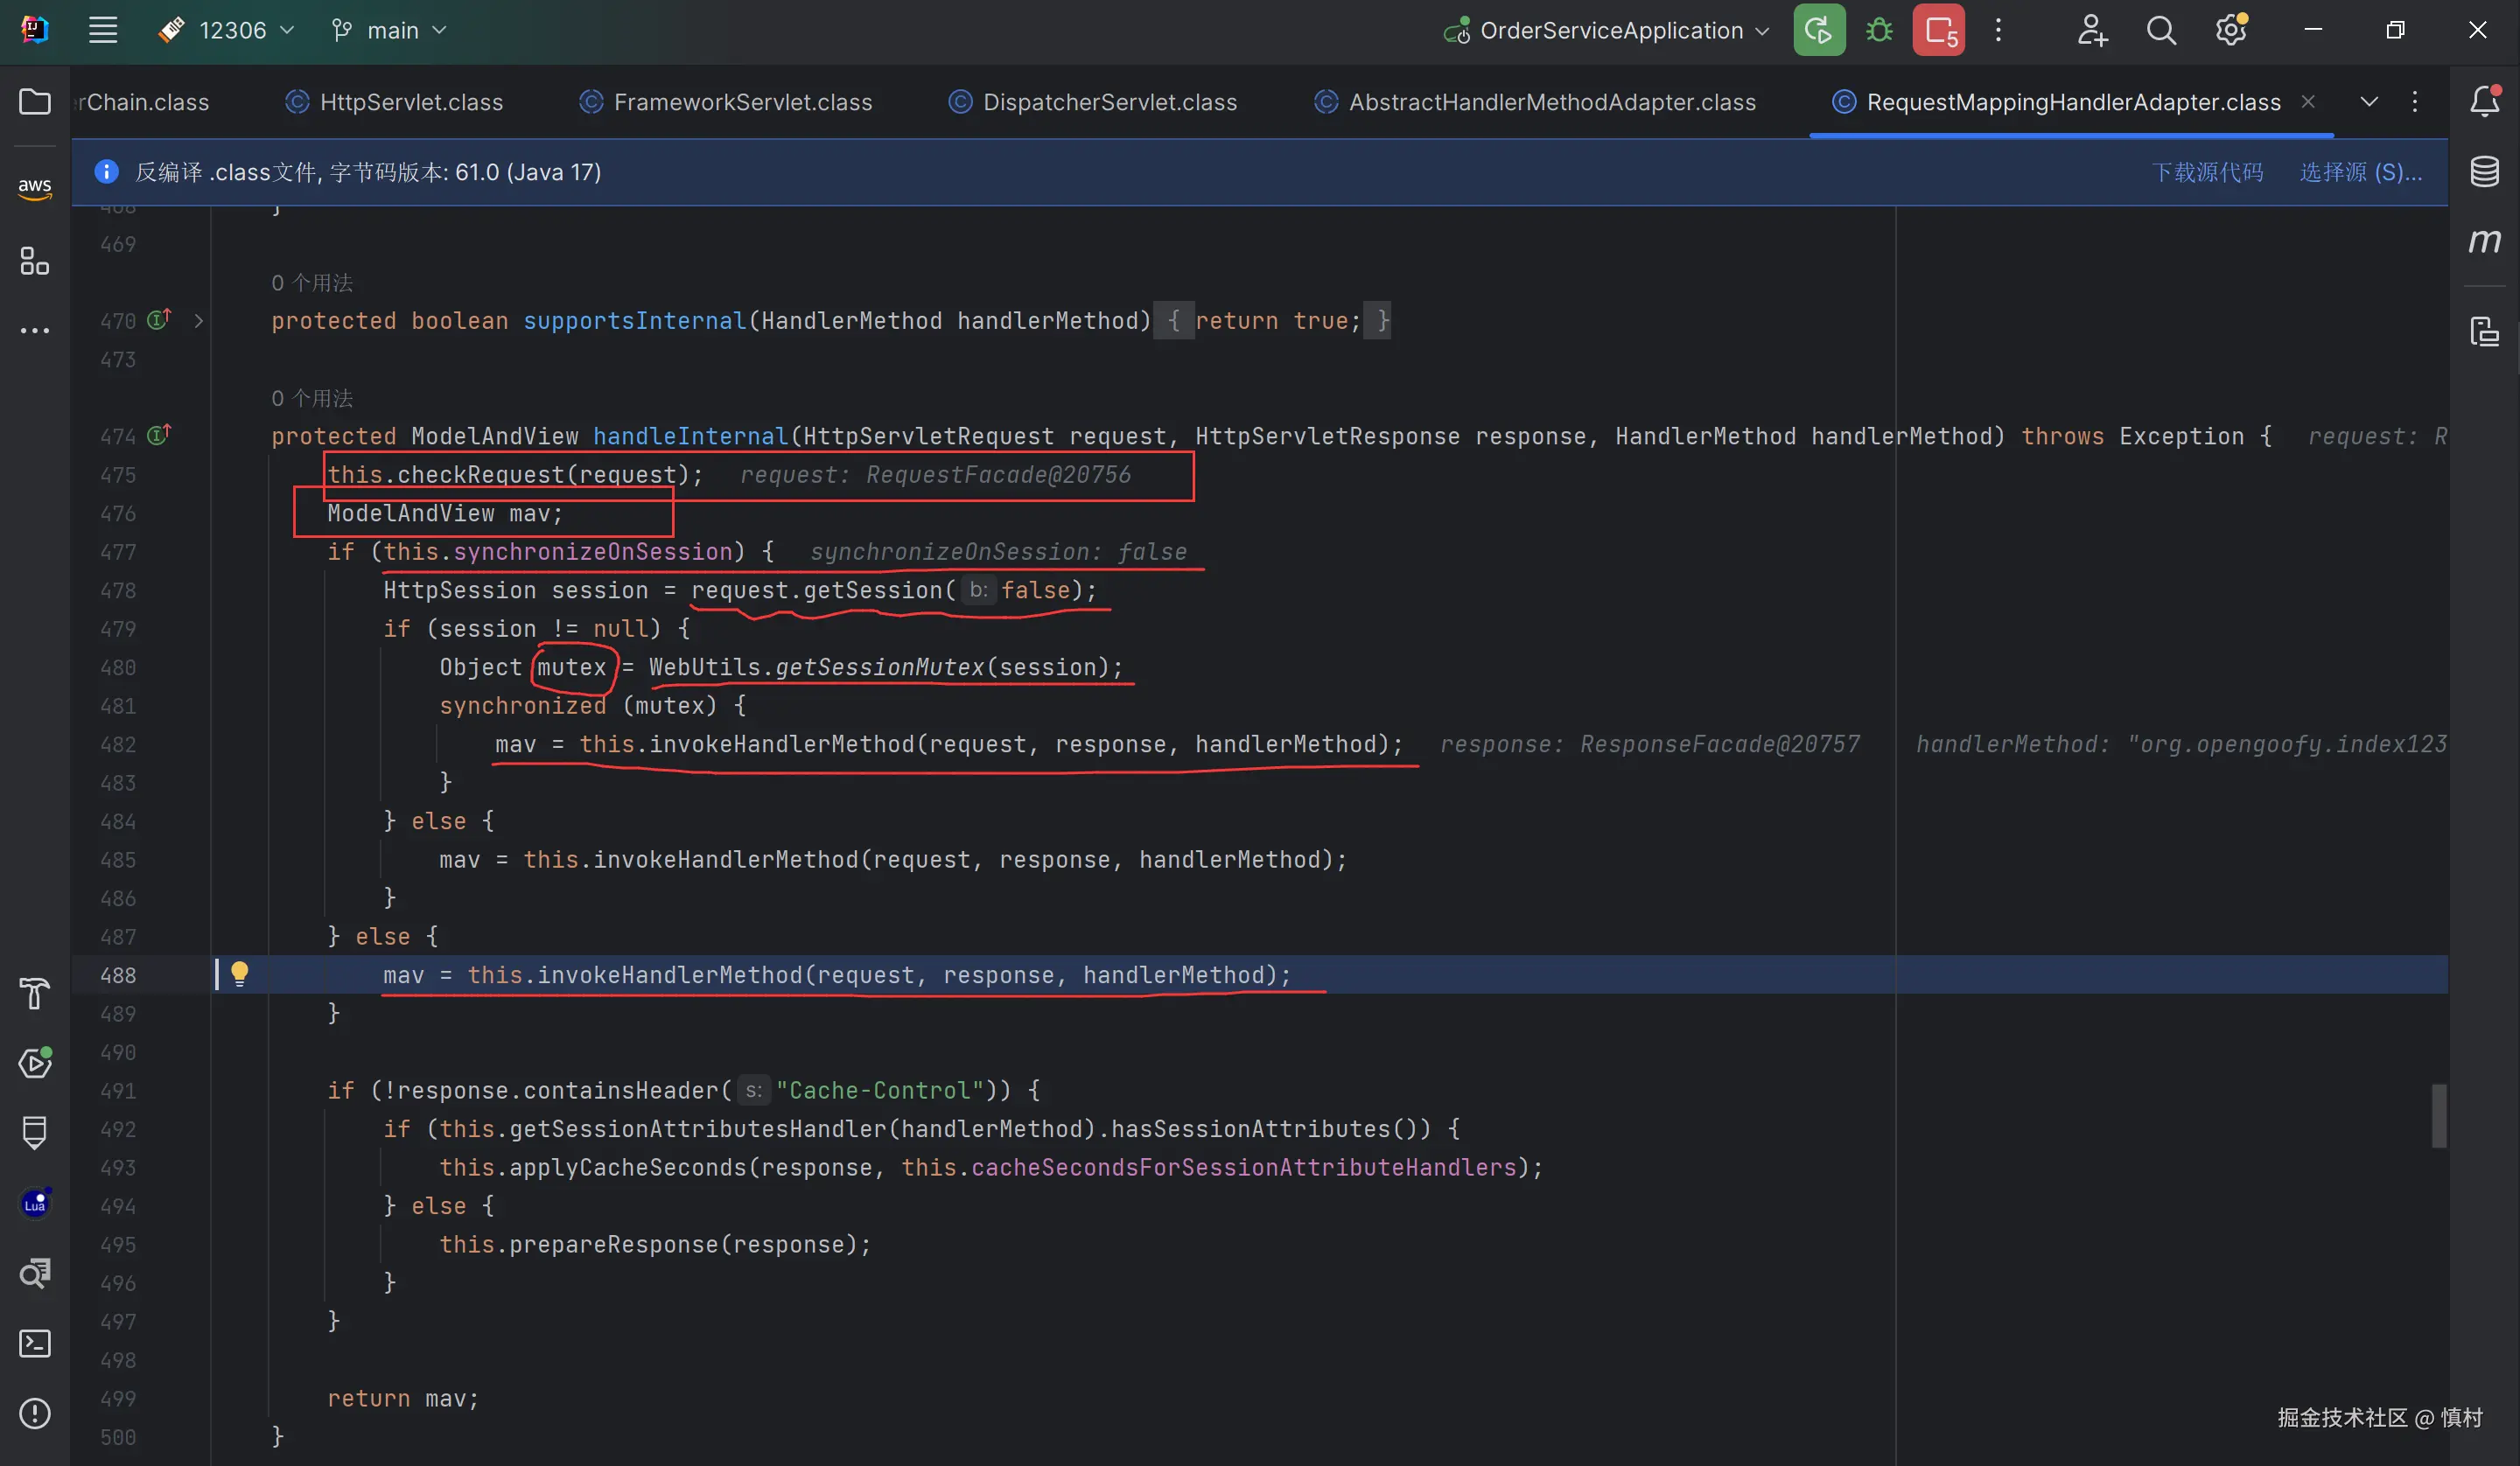Expand folded supportsInternal method at line 470
This screenshot has height=1466, width=2520.
coord(198,321)
